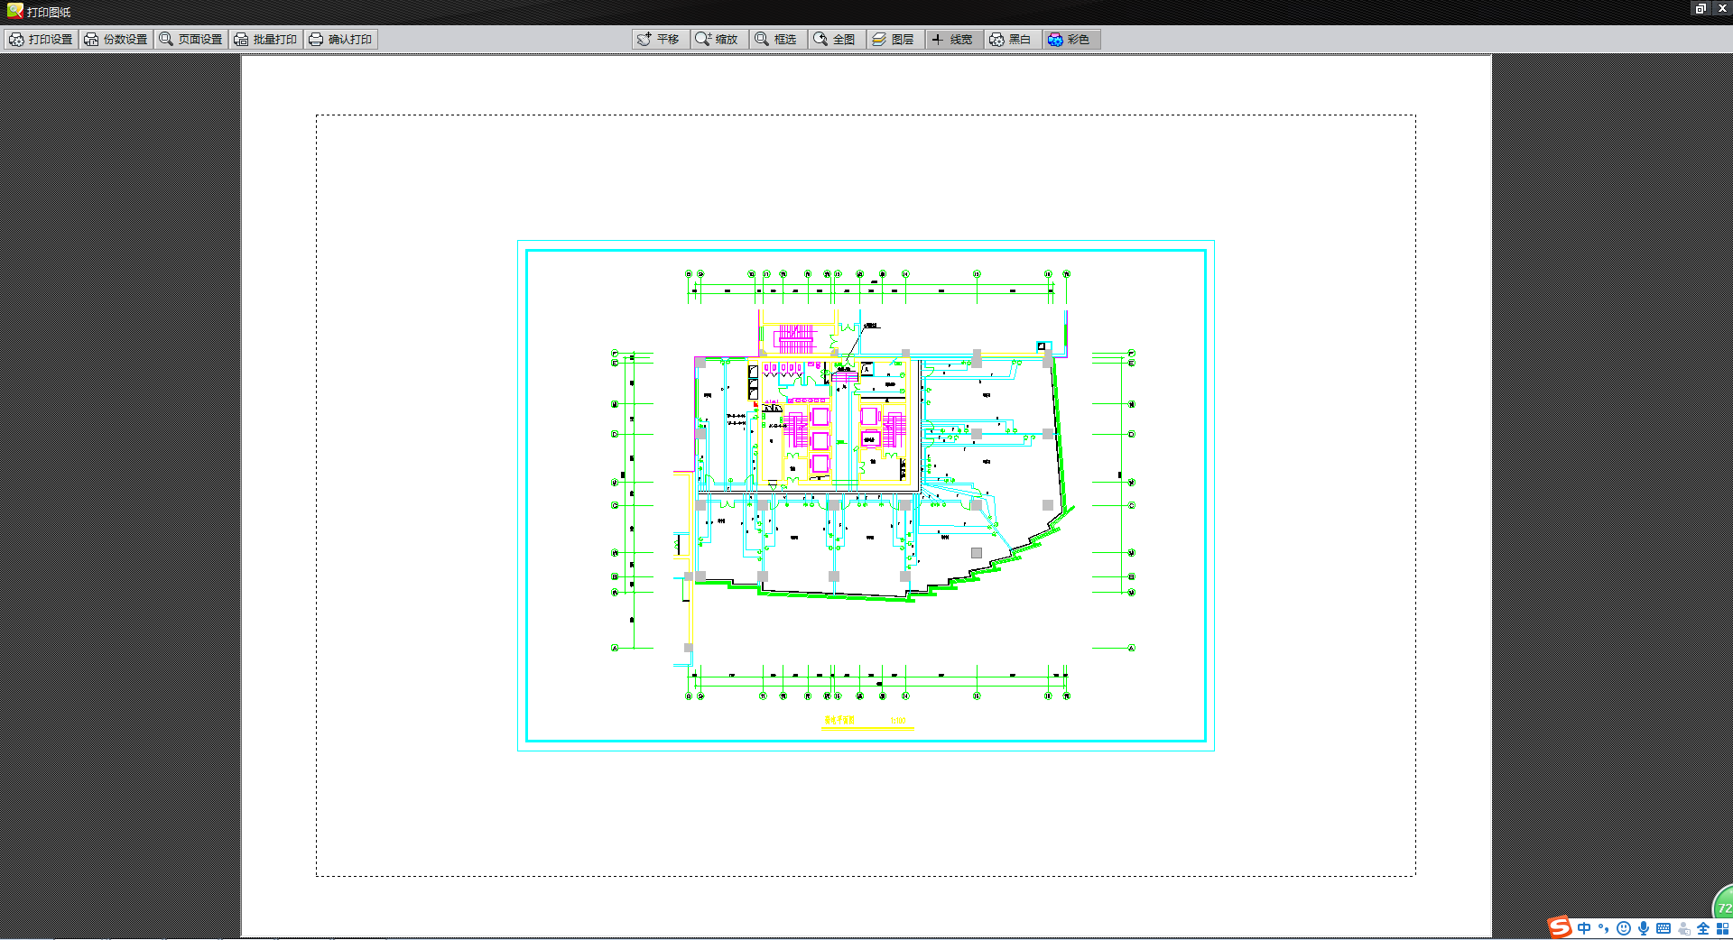Open the soft keyboard icon
Viewport: 1733px width, 940px height.
click(1663, 928)
